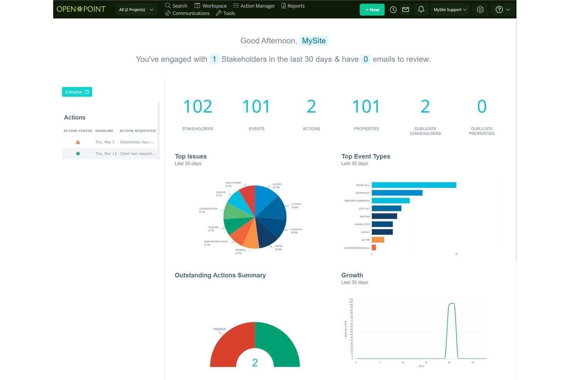
Task: Open the envelope mail icon
Action: (x=406, y=10)
